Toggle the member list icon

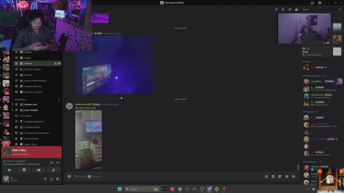click(x=296, y=9)
